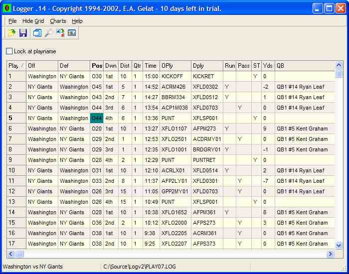
Task: Click the AFPS273 defensive play cell
Action: (x=207, y=223)
